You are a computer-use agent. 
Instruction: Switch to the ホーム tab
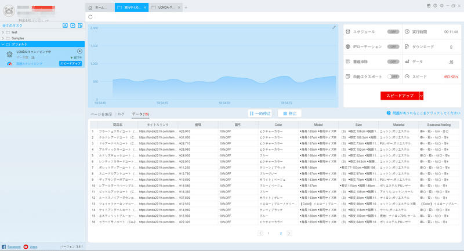(100, 8)
